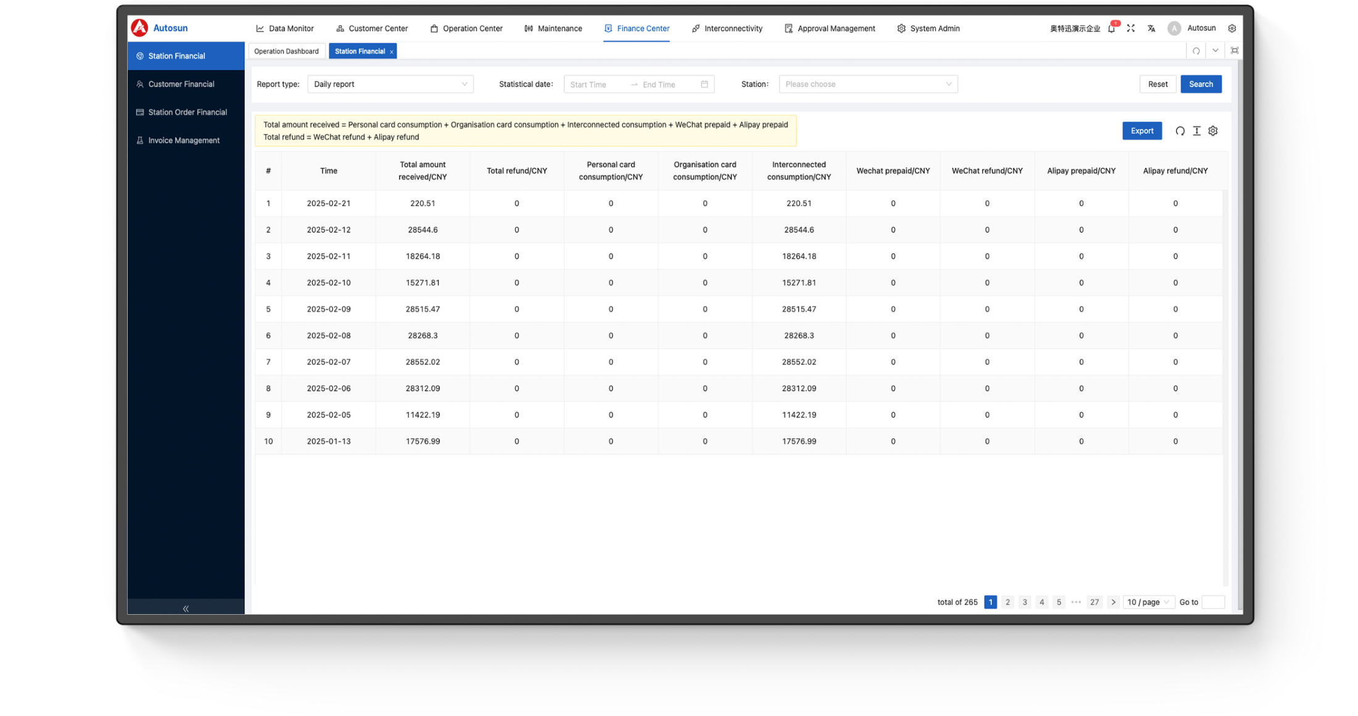
Task: Click the language translation icon
Action: pos(1151,28)
